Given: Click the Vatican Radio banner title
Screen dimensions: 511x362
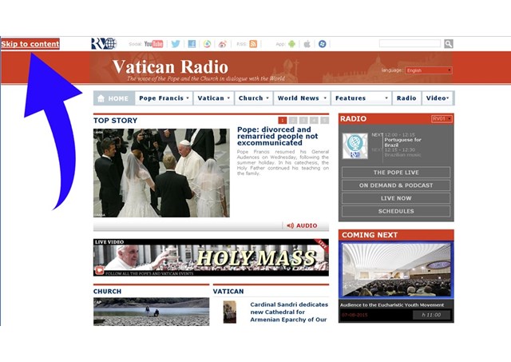Looking at the screenshot, I should click(x=170, y=67).
